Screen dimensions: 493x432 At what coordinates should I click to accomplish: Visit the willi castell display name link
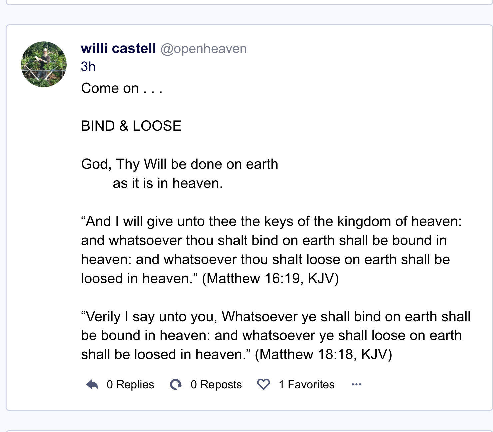click(118, 49)
